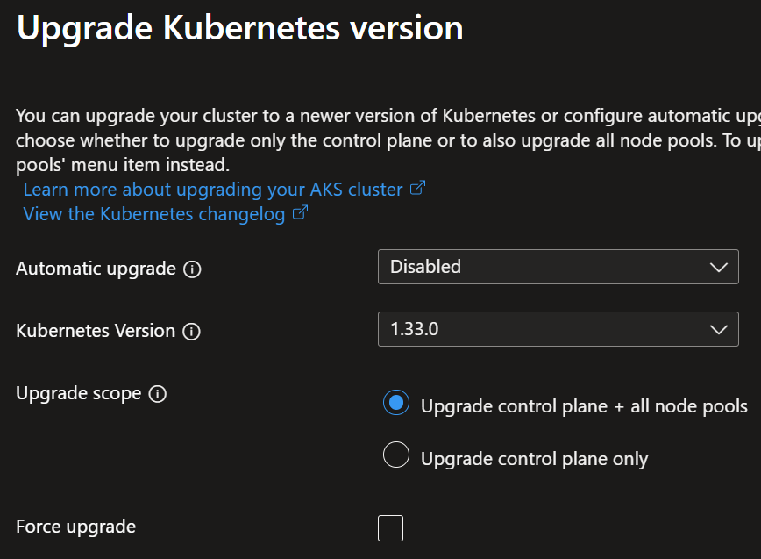Open the info tooltip beside Automatic upgrade
This screenshot has width=761, height=559.
coord(192,269)
